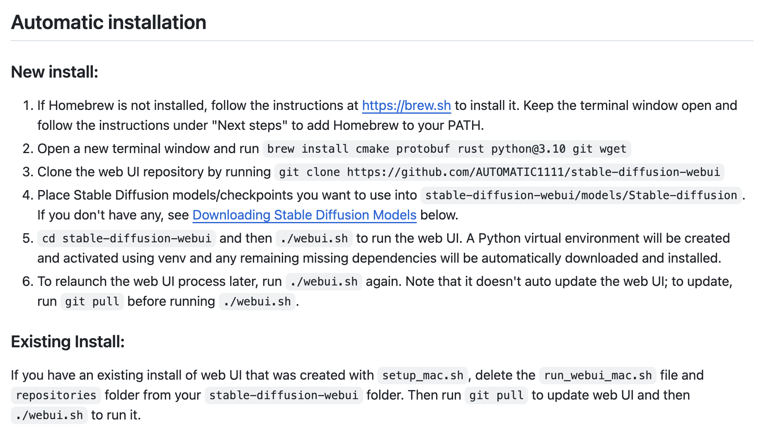
Task: Click the brew install cmake command snippet
Action: (446, 149)
